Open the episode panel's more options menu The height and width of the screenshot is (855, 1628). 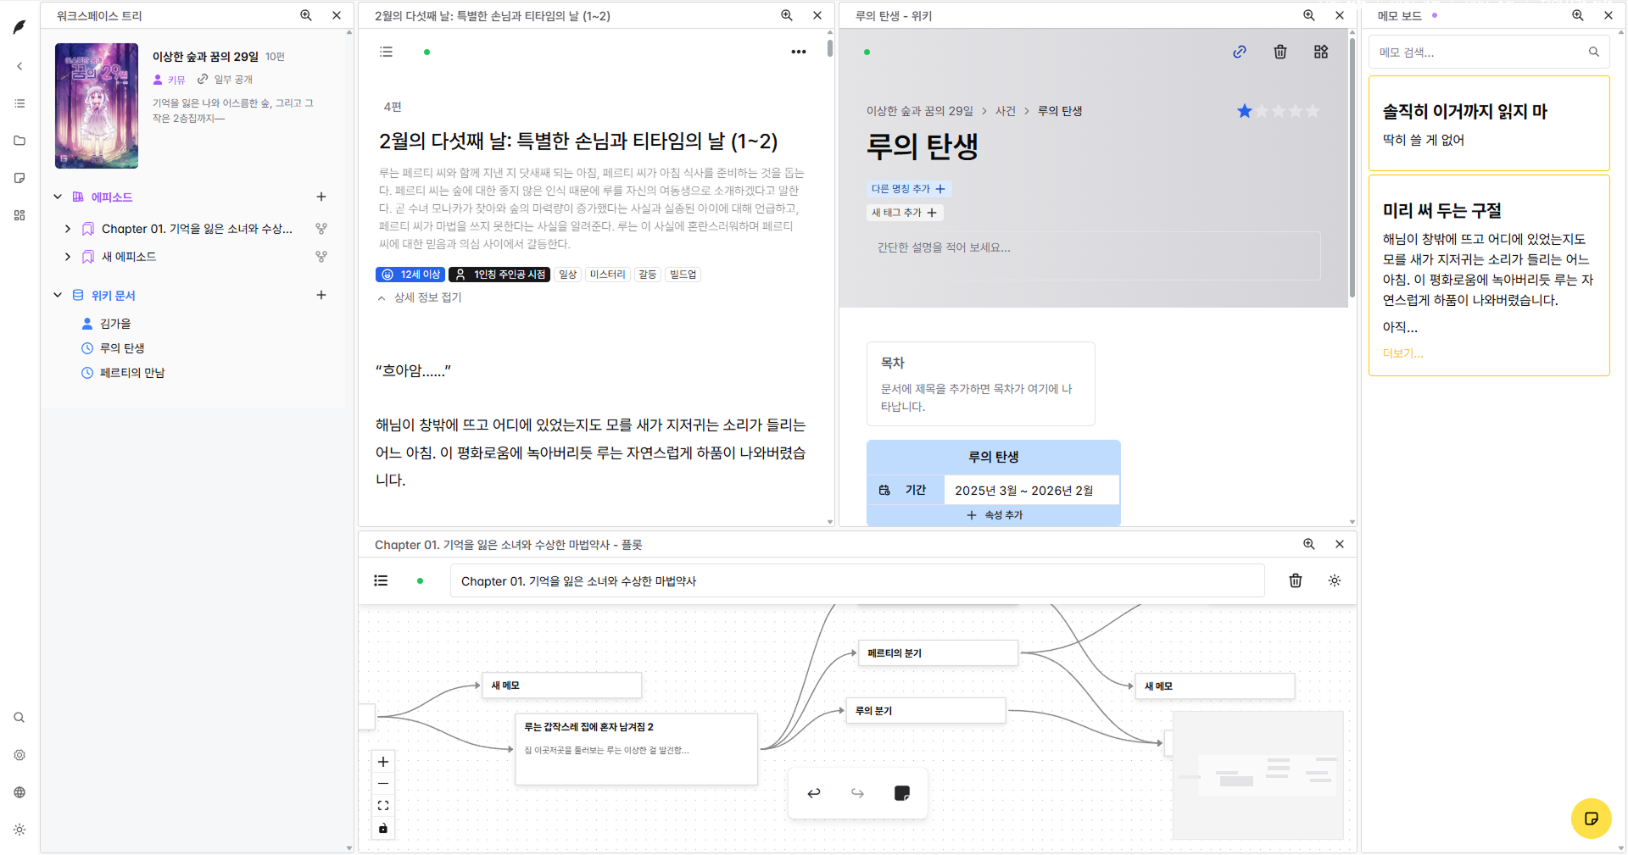[798, 52]
